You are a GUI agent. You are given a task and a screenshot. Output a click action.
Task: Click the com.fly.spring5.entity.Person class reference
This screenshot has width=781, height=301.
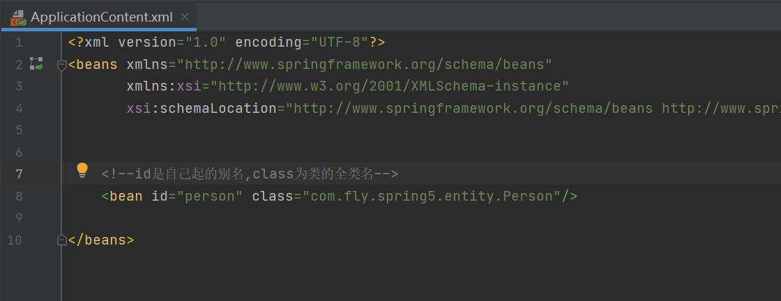[432, 196]
